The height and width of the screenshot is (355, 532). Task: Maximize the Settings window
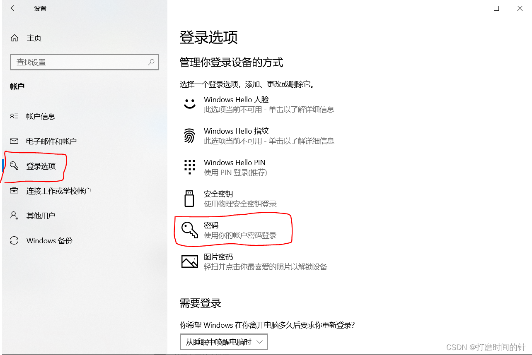tap(496, 8)
